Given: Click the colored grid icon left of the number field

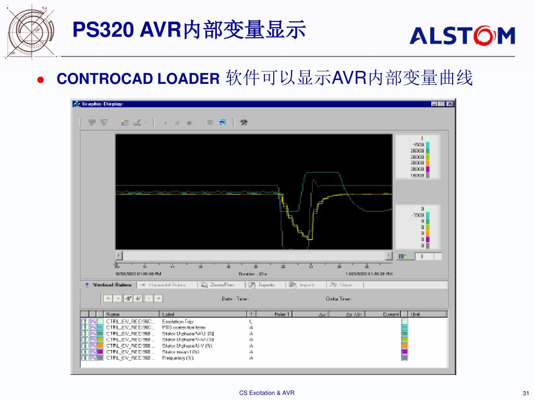Looking at the screenshot, I should click(403, 256).
